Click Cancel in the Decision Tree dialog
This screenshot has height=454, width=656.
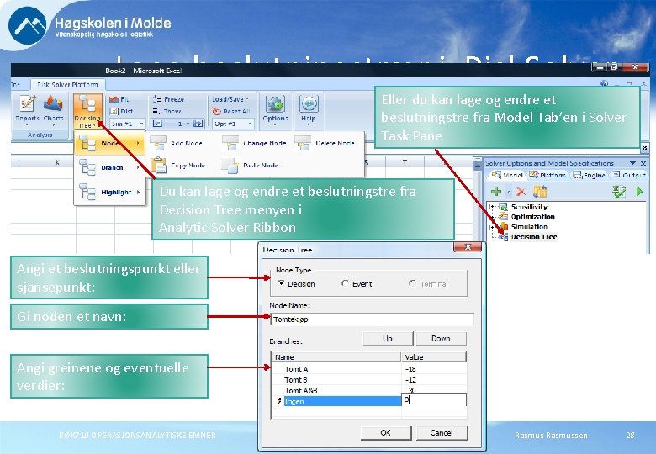tap(442, 433)
